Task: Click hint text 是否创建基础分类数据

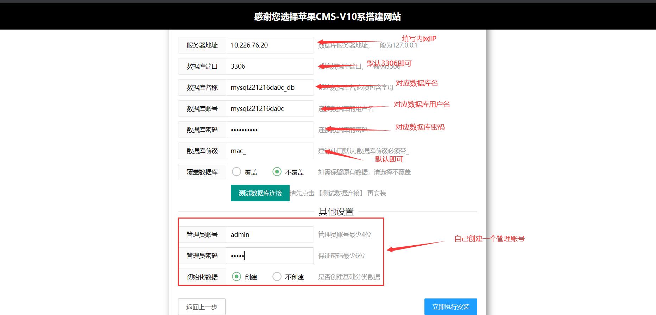Action: click(x=349, y=277)
